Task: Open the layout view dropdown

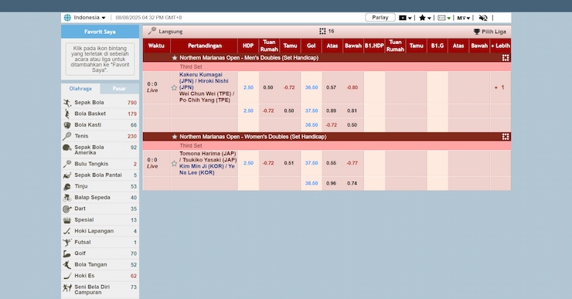Action: point(444,18)
